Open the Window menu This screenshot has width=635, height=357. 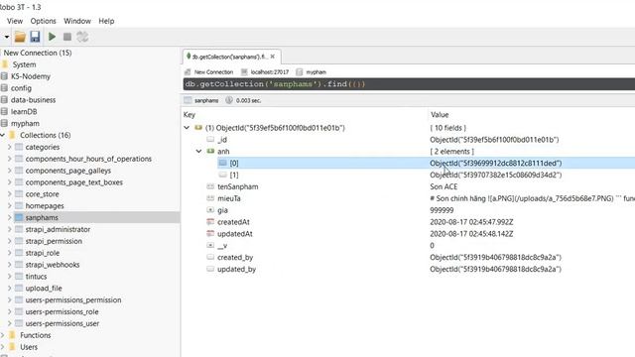point(77,21)
